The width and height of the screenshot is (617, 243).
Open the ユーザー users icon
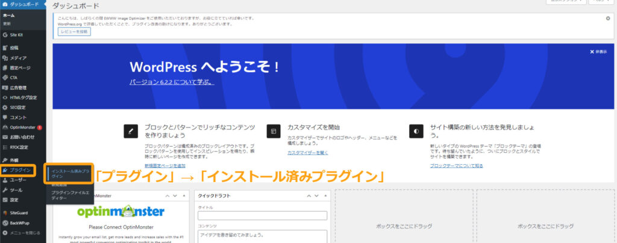5,180
